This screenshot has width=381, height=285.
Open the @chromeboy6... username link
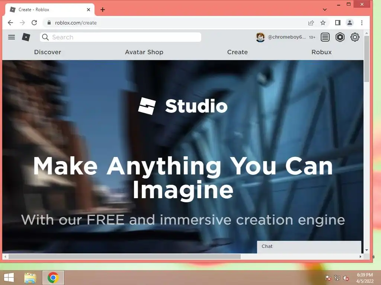(287, 37)
